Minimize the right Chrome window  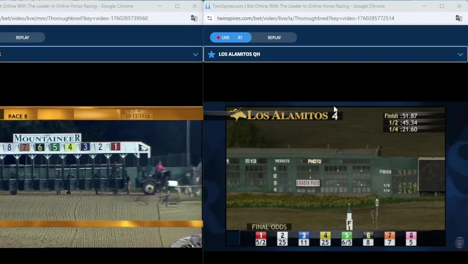click(424, 6)
